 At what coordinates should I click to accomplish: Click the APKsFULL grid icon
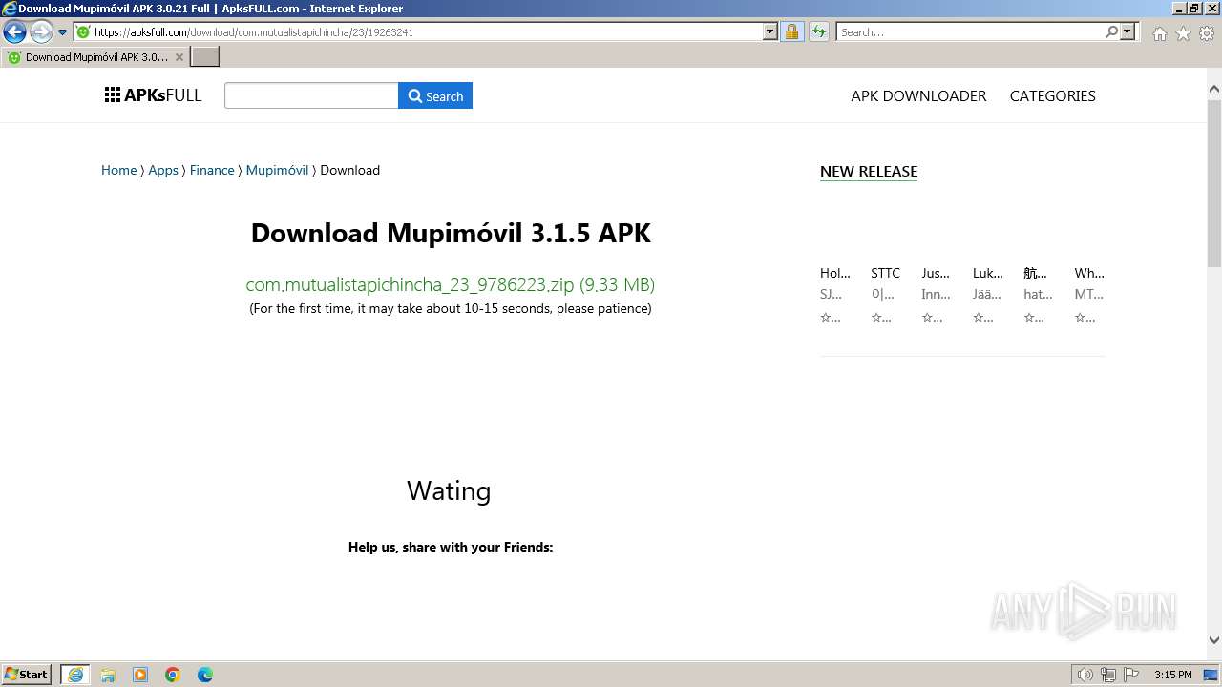pos(113,94)
